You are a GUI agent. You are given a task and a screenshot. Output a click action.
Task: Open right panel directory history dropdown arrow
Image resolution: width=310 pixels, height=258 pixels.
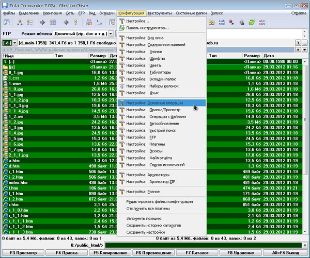(305, 49)
